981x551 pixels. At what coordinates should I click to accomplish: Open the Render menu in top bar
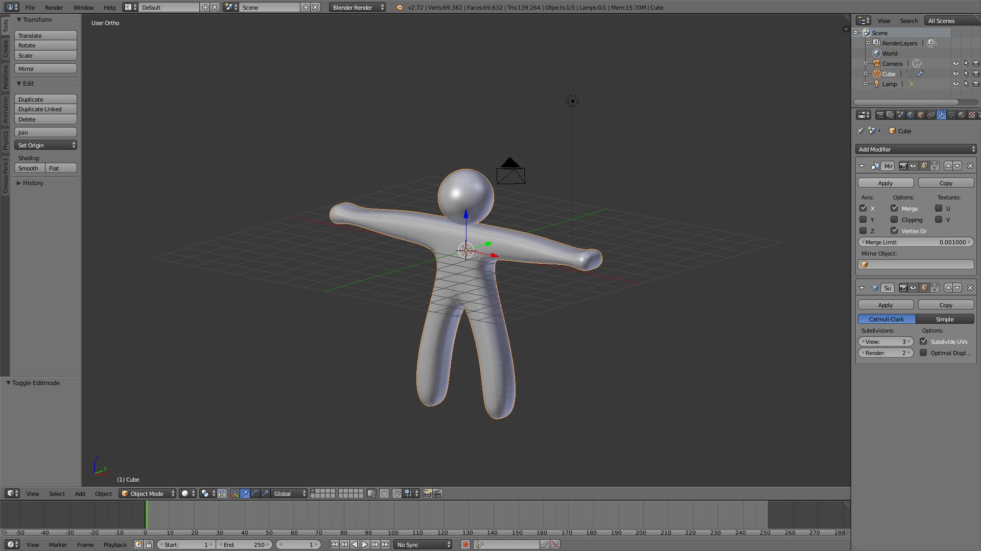pos(54,8)
